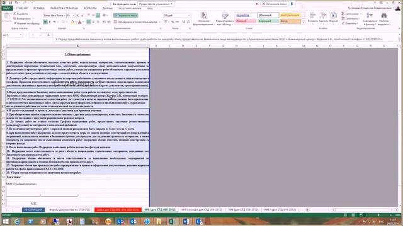This screenshot has width=403, height=226.
Task: Stop the screen sharing presentation
Action: 275,4
